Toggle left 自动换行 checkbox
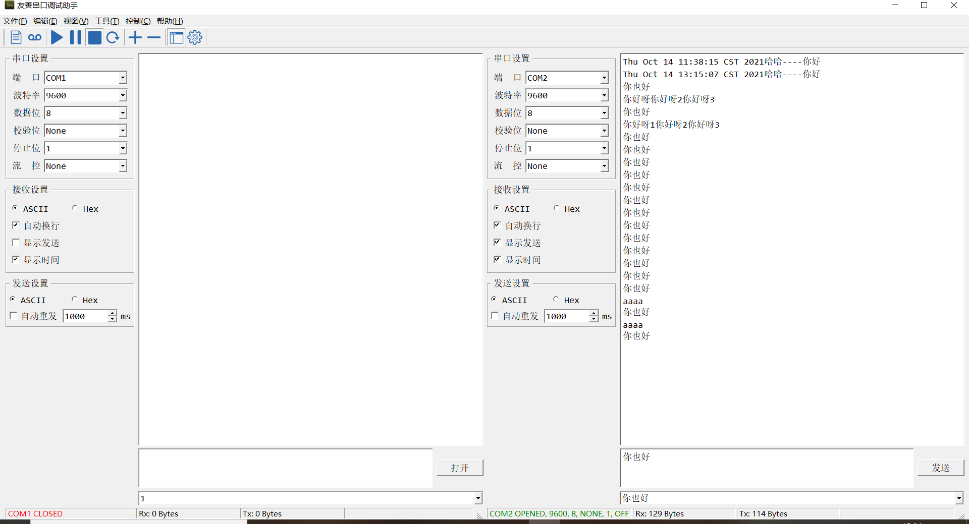Screen dimensions: 969x524 [16, 225]
